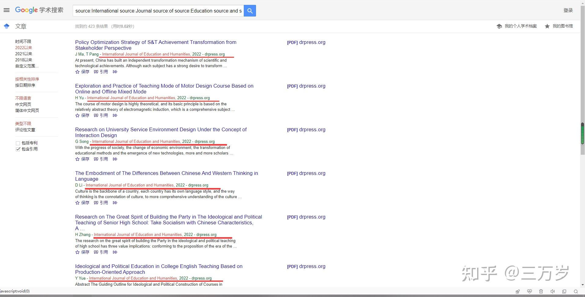Image resolution: width=585 pixels, height=297 pixels.
Task: Click the window split icon in status bar
Action: click(564, 292)
